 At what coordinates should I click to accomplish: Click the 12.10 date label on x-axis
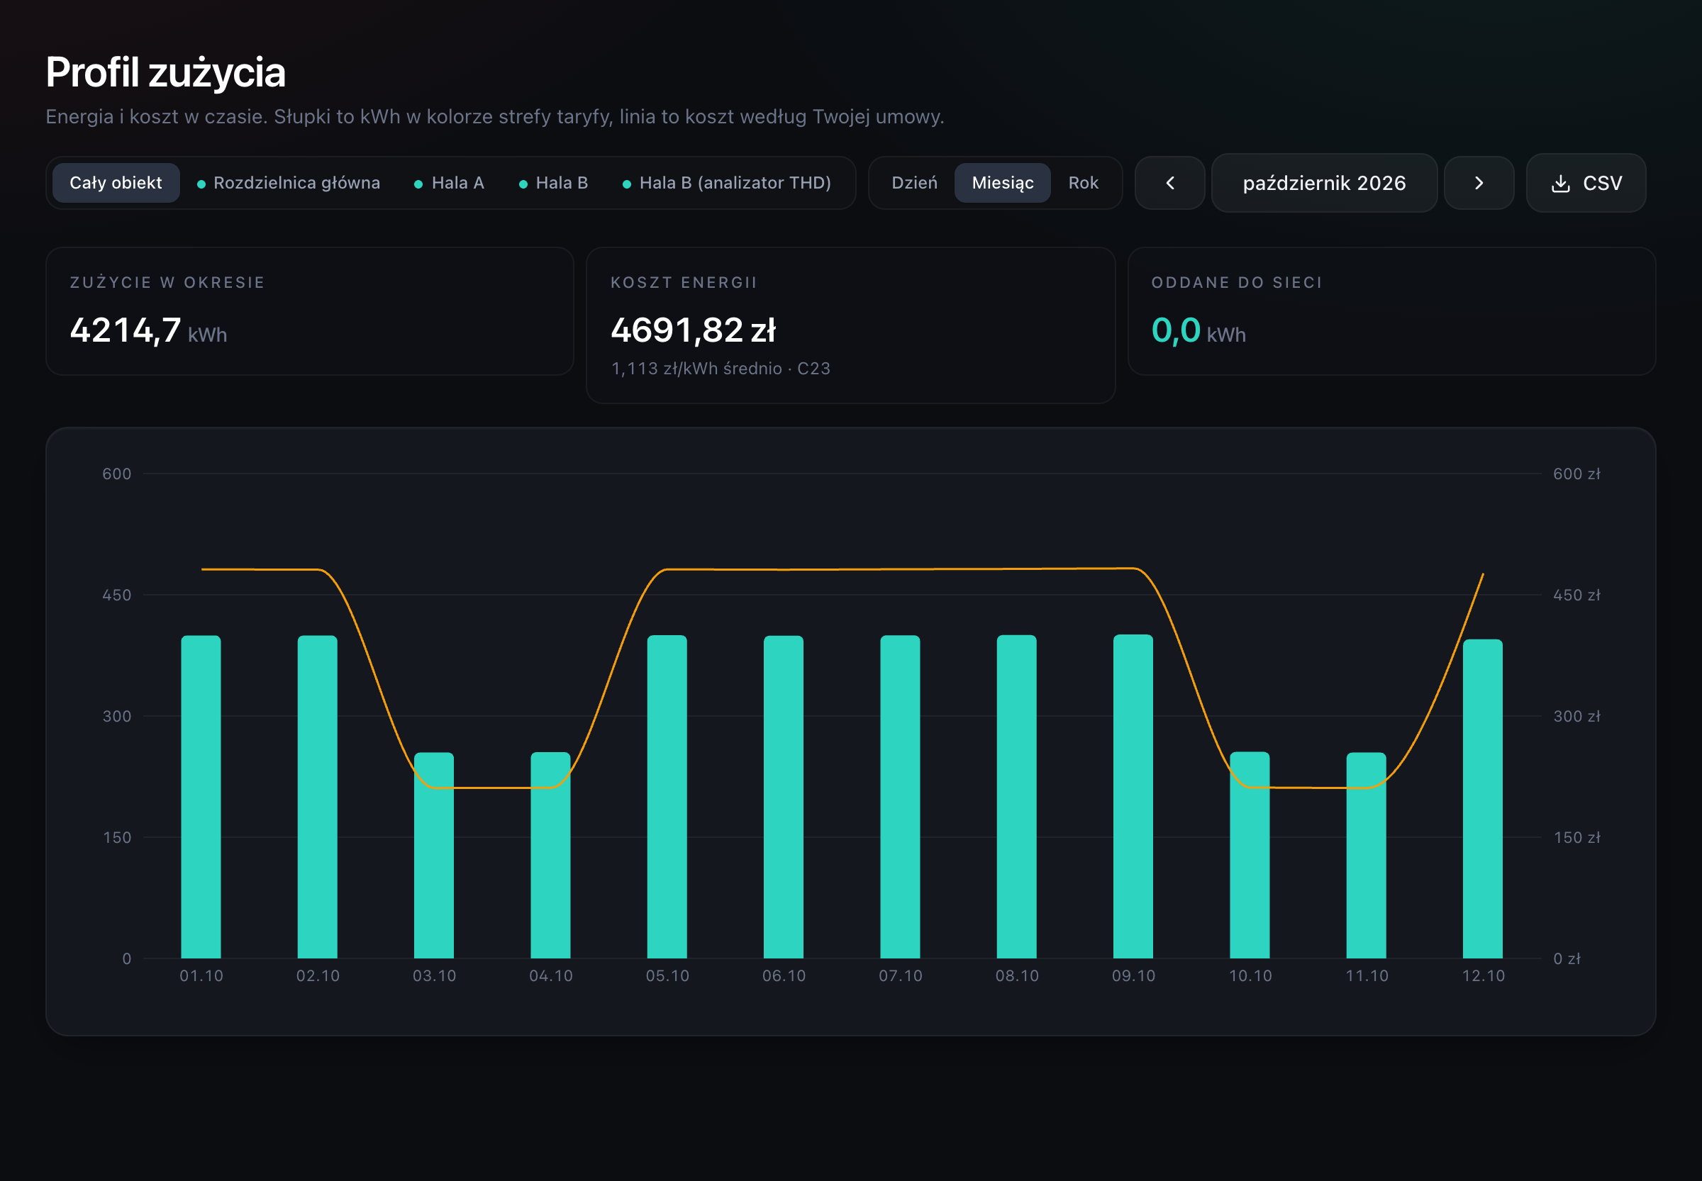click(1483, 976)
